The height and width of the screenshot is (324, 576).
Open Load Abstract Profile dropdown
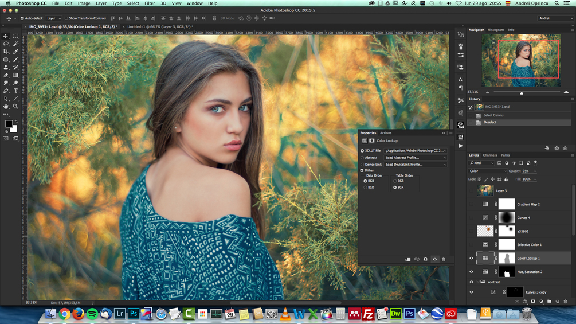click(416, 158)
